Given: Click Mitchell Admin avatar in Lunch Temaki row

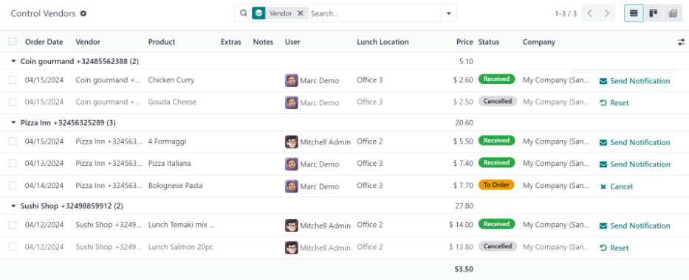Looking at the screenshot, I should pos(292,225).
